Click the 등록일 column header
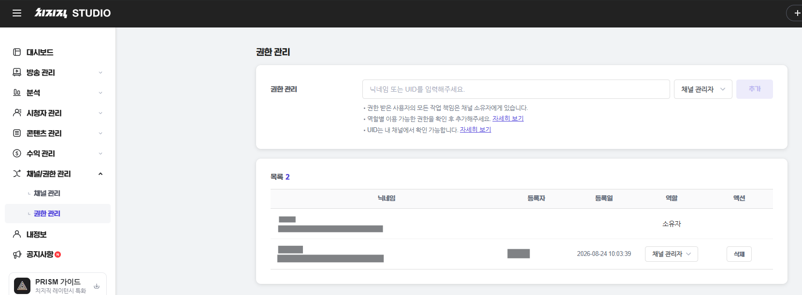802x295 pixels. pos(604,198)
